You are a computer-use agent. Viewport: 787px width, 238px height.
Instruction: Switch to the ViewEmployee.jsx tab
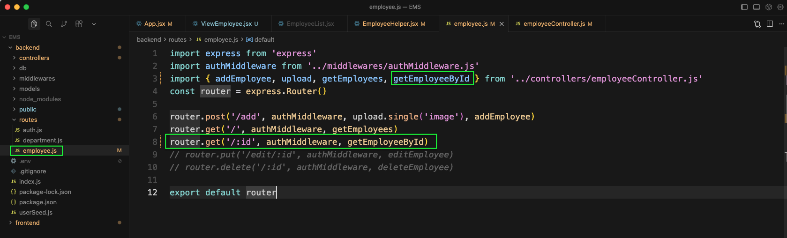pyautogui.click(x=229, y=24)
